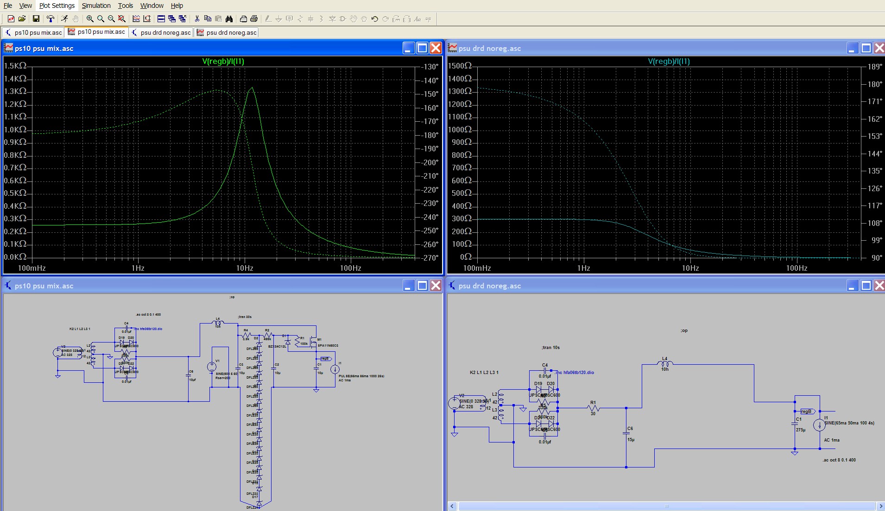This screenshot has height=511, width=885.
Task: Click the BPA11N60C3 MOSFET label in the left schematic
Action: [328, 346]
